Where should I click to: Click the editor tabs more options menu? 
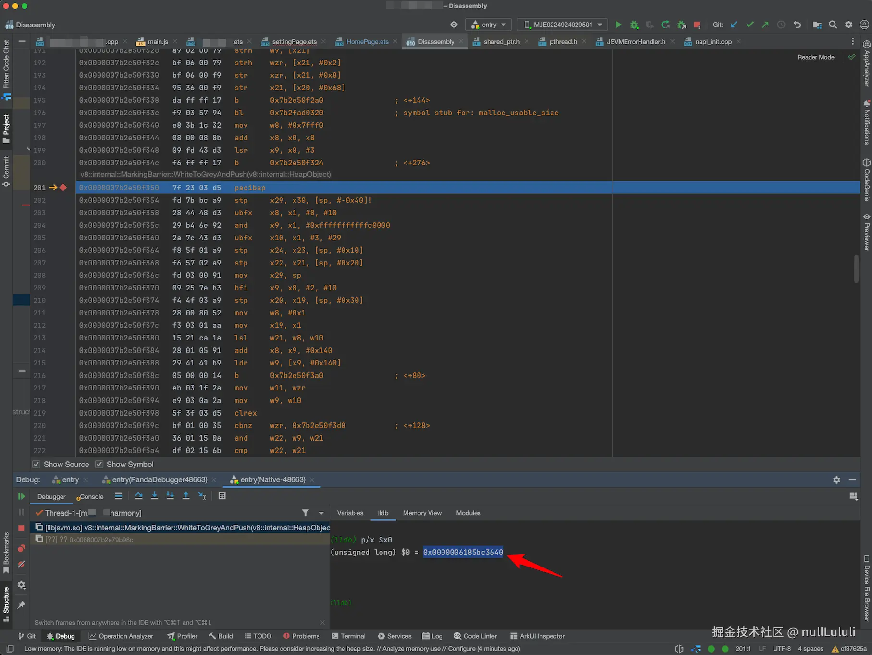point(853,42)
